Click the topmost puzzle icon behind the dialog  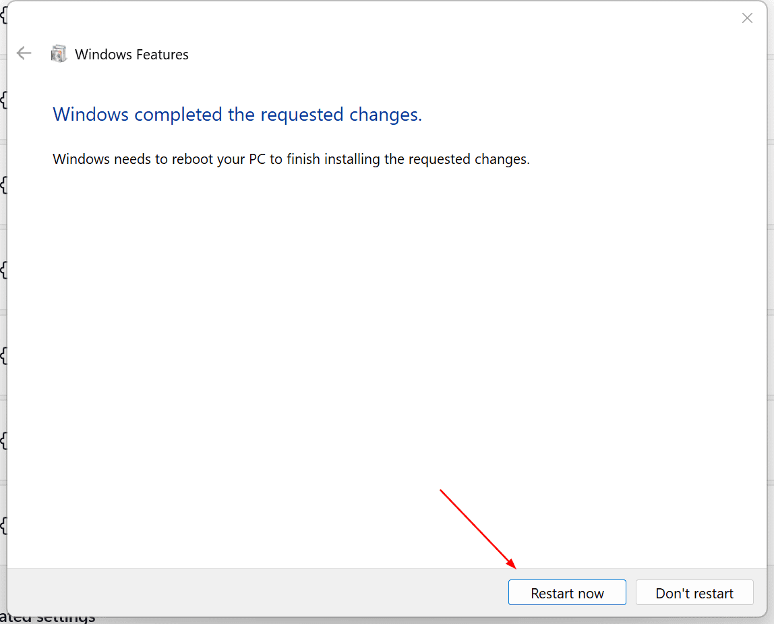3,15
